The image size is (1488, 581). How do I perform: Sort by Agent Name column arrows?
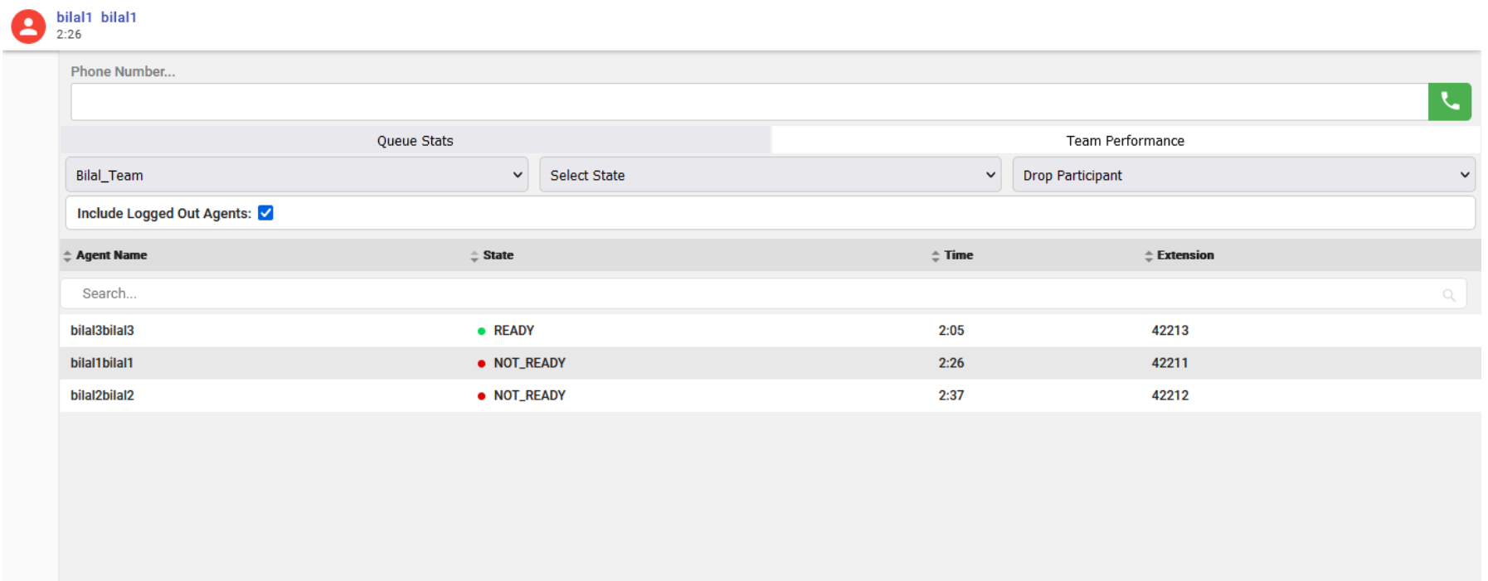click(x=67, y=256)
